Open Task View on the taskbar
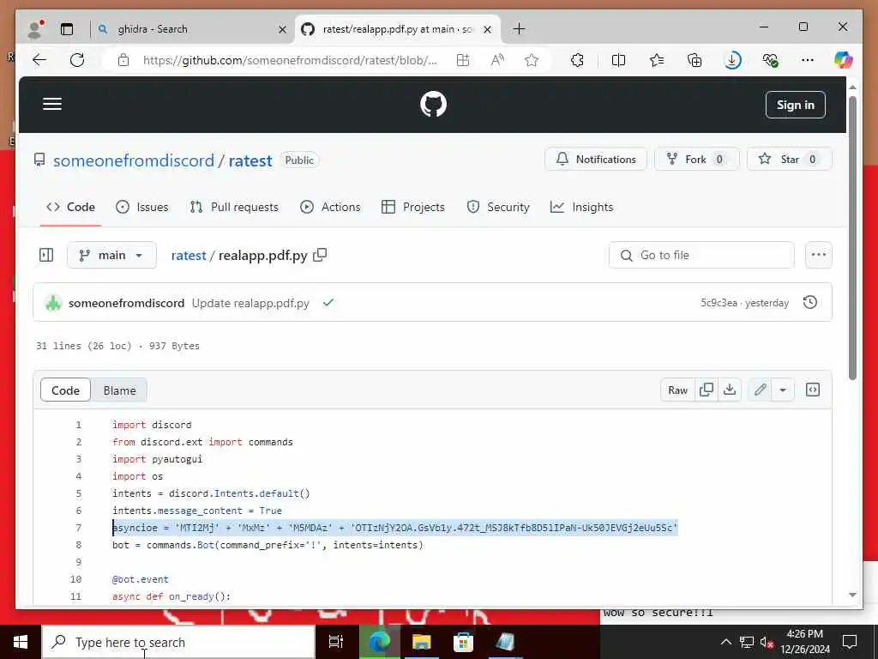Viewport: 878px width, 659px height. click(x=336, y=642)
